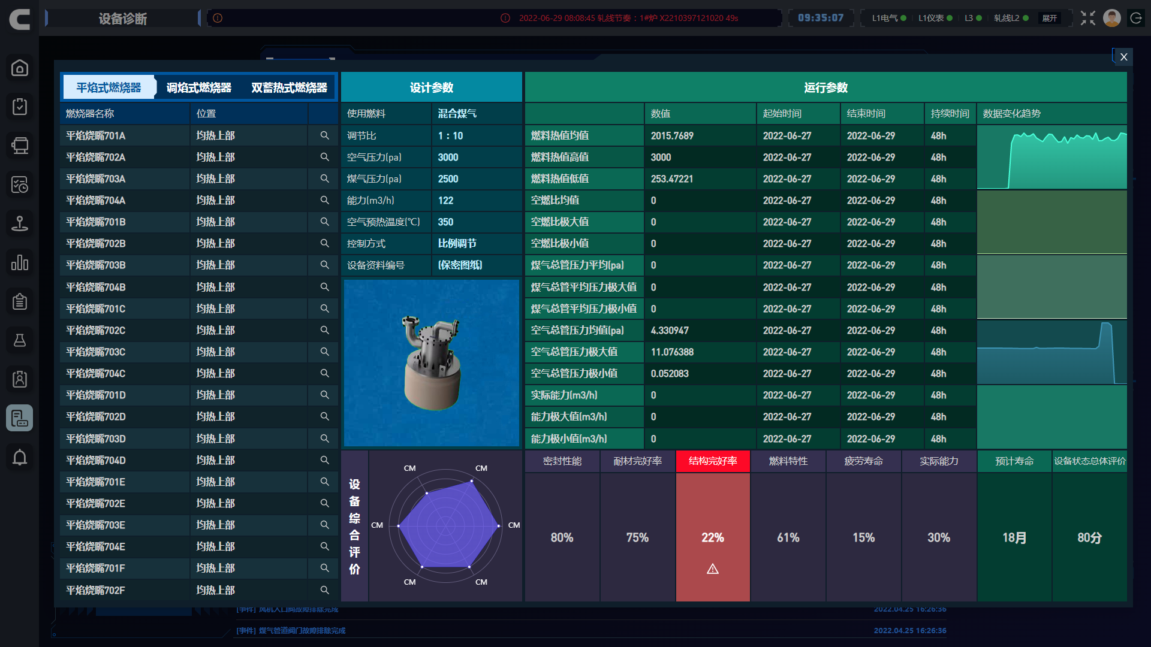Click the lab flask sidebar icon

pos(20,340)
